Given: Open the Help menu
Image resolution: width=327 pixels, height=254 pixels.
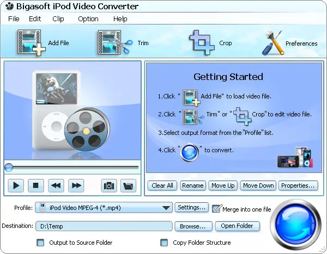Looking at the screenshot, I should pyautogui.click(x=120, y=19).
